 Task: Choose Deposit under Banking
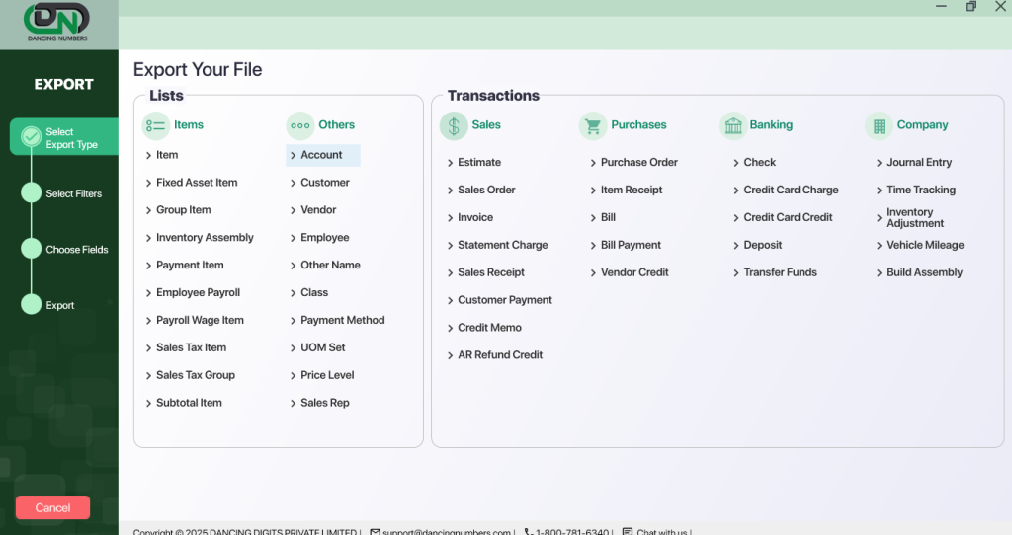pyautogui.click(x=763, y=245)
